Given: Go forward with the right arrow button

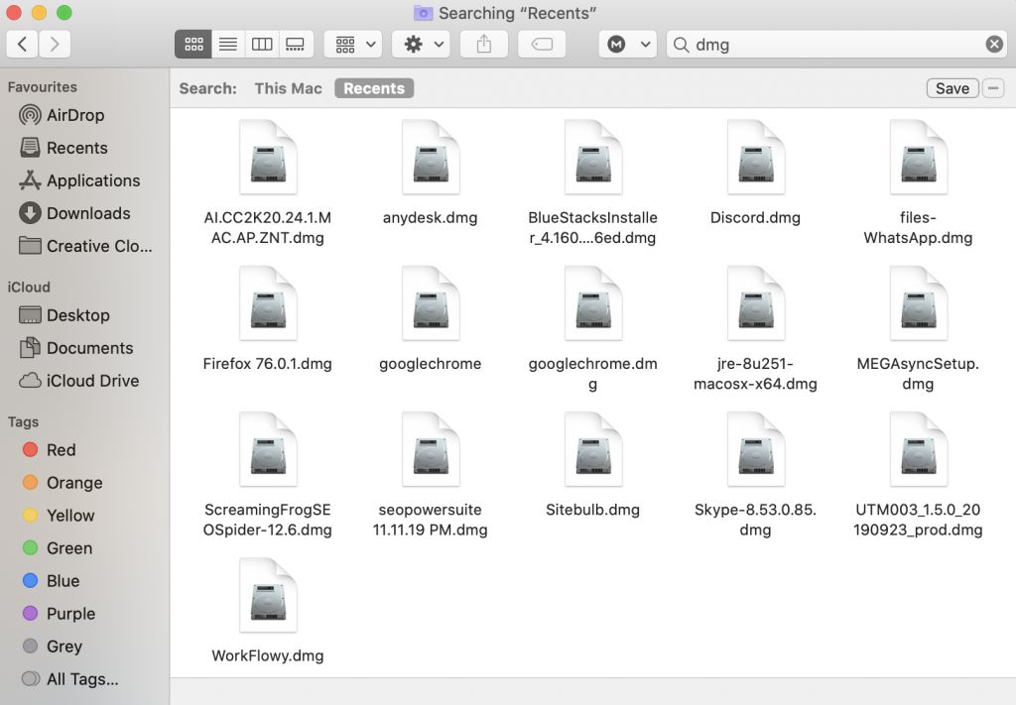Looking at the screenshot, I should tap(55, 44).
